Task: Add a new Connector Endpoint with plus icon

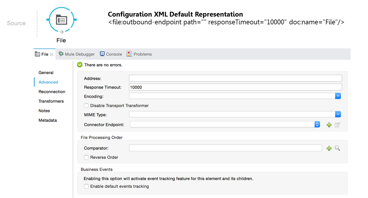Action: (329, 125)
